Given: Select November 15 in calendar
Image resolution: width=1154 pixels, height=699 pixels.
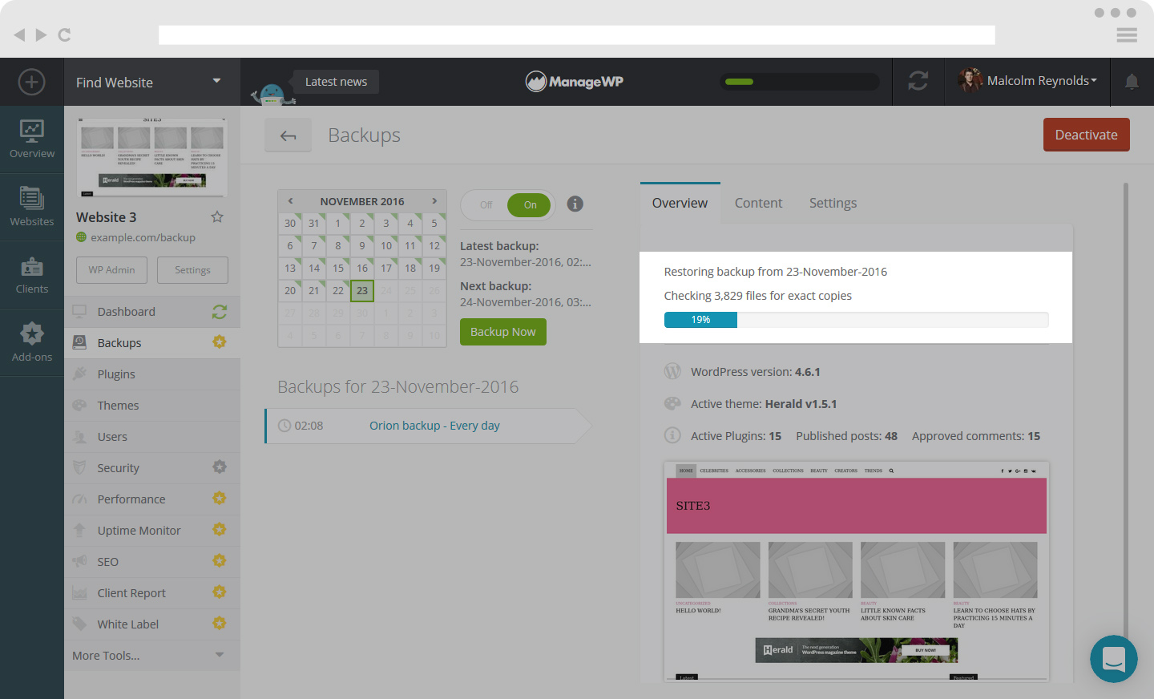Looking at the screenshot, I should (x=338, y=269).
